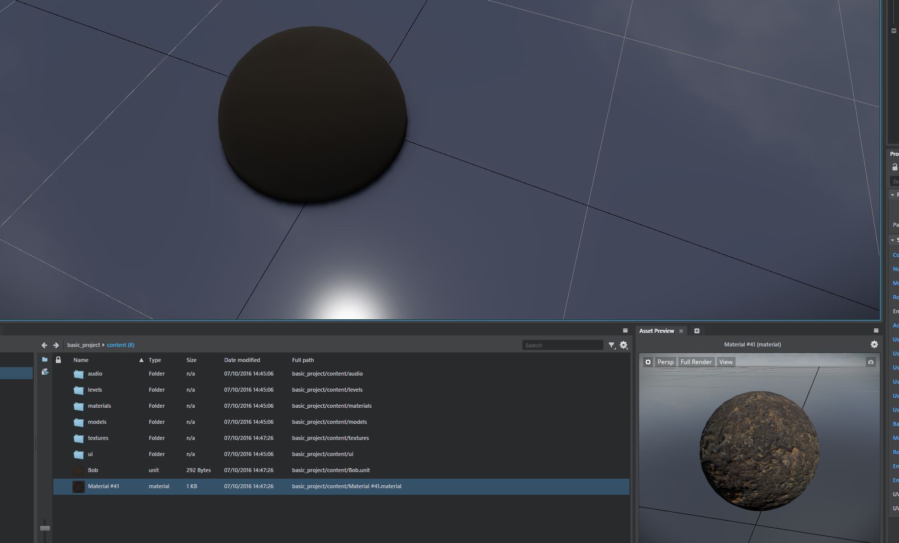899x543 pixels.
Task: Click the content (8) breadcrumb
Action: click(x=121, y=345)
